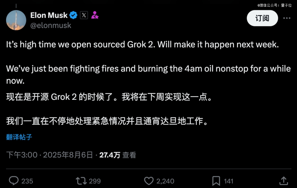Bookmark this post
Viewport: 297px width, 188px height.
(216, 181)
